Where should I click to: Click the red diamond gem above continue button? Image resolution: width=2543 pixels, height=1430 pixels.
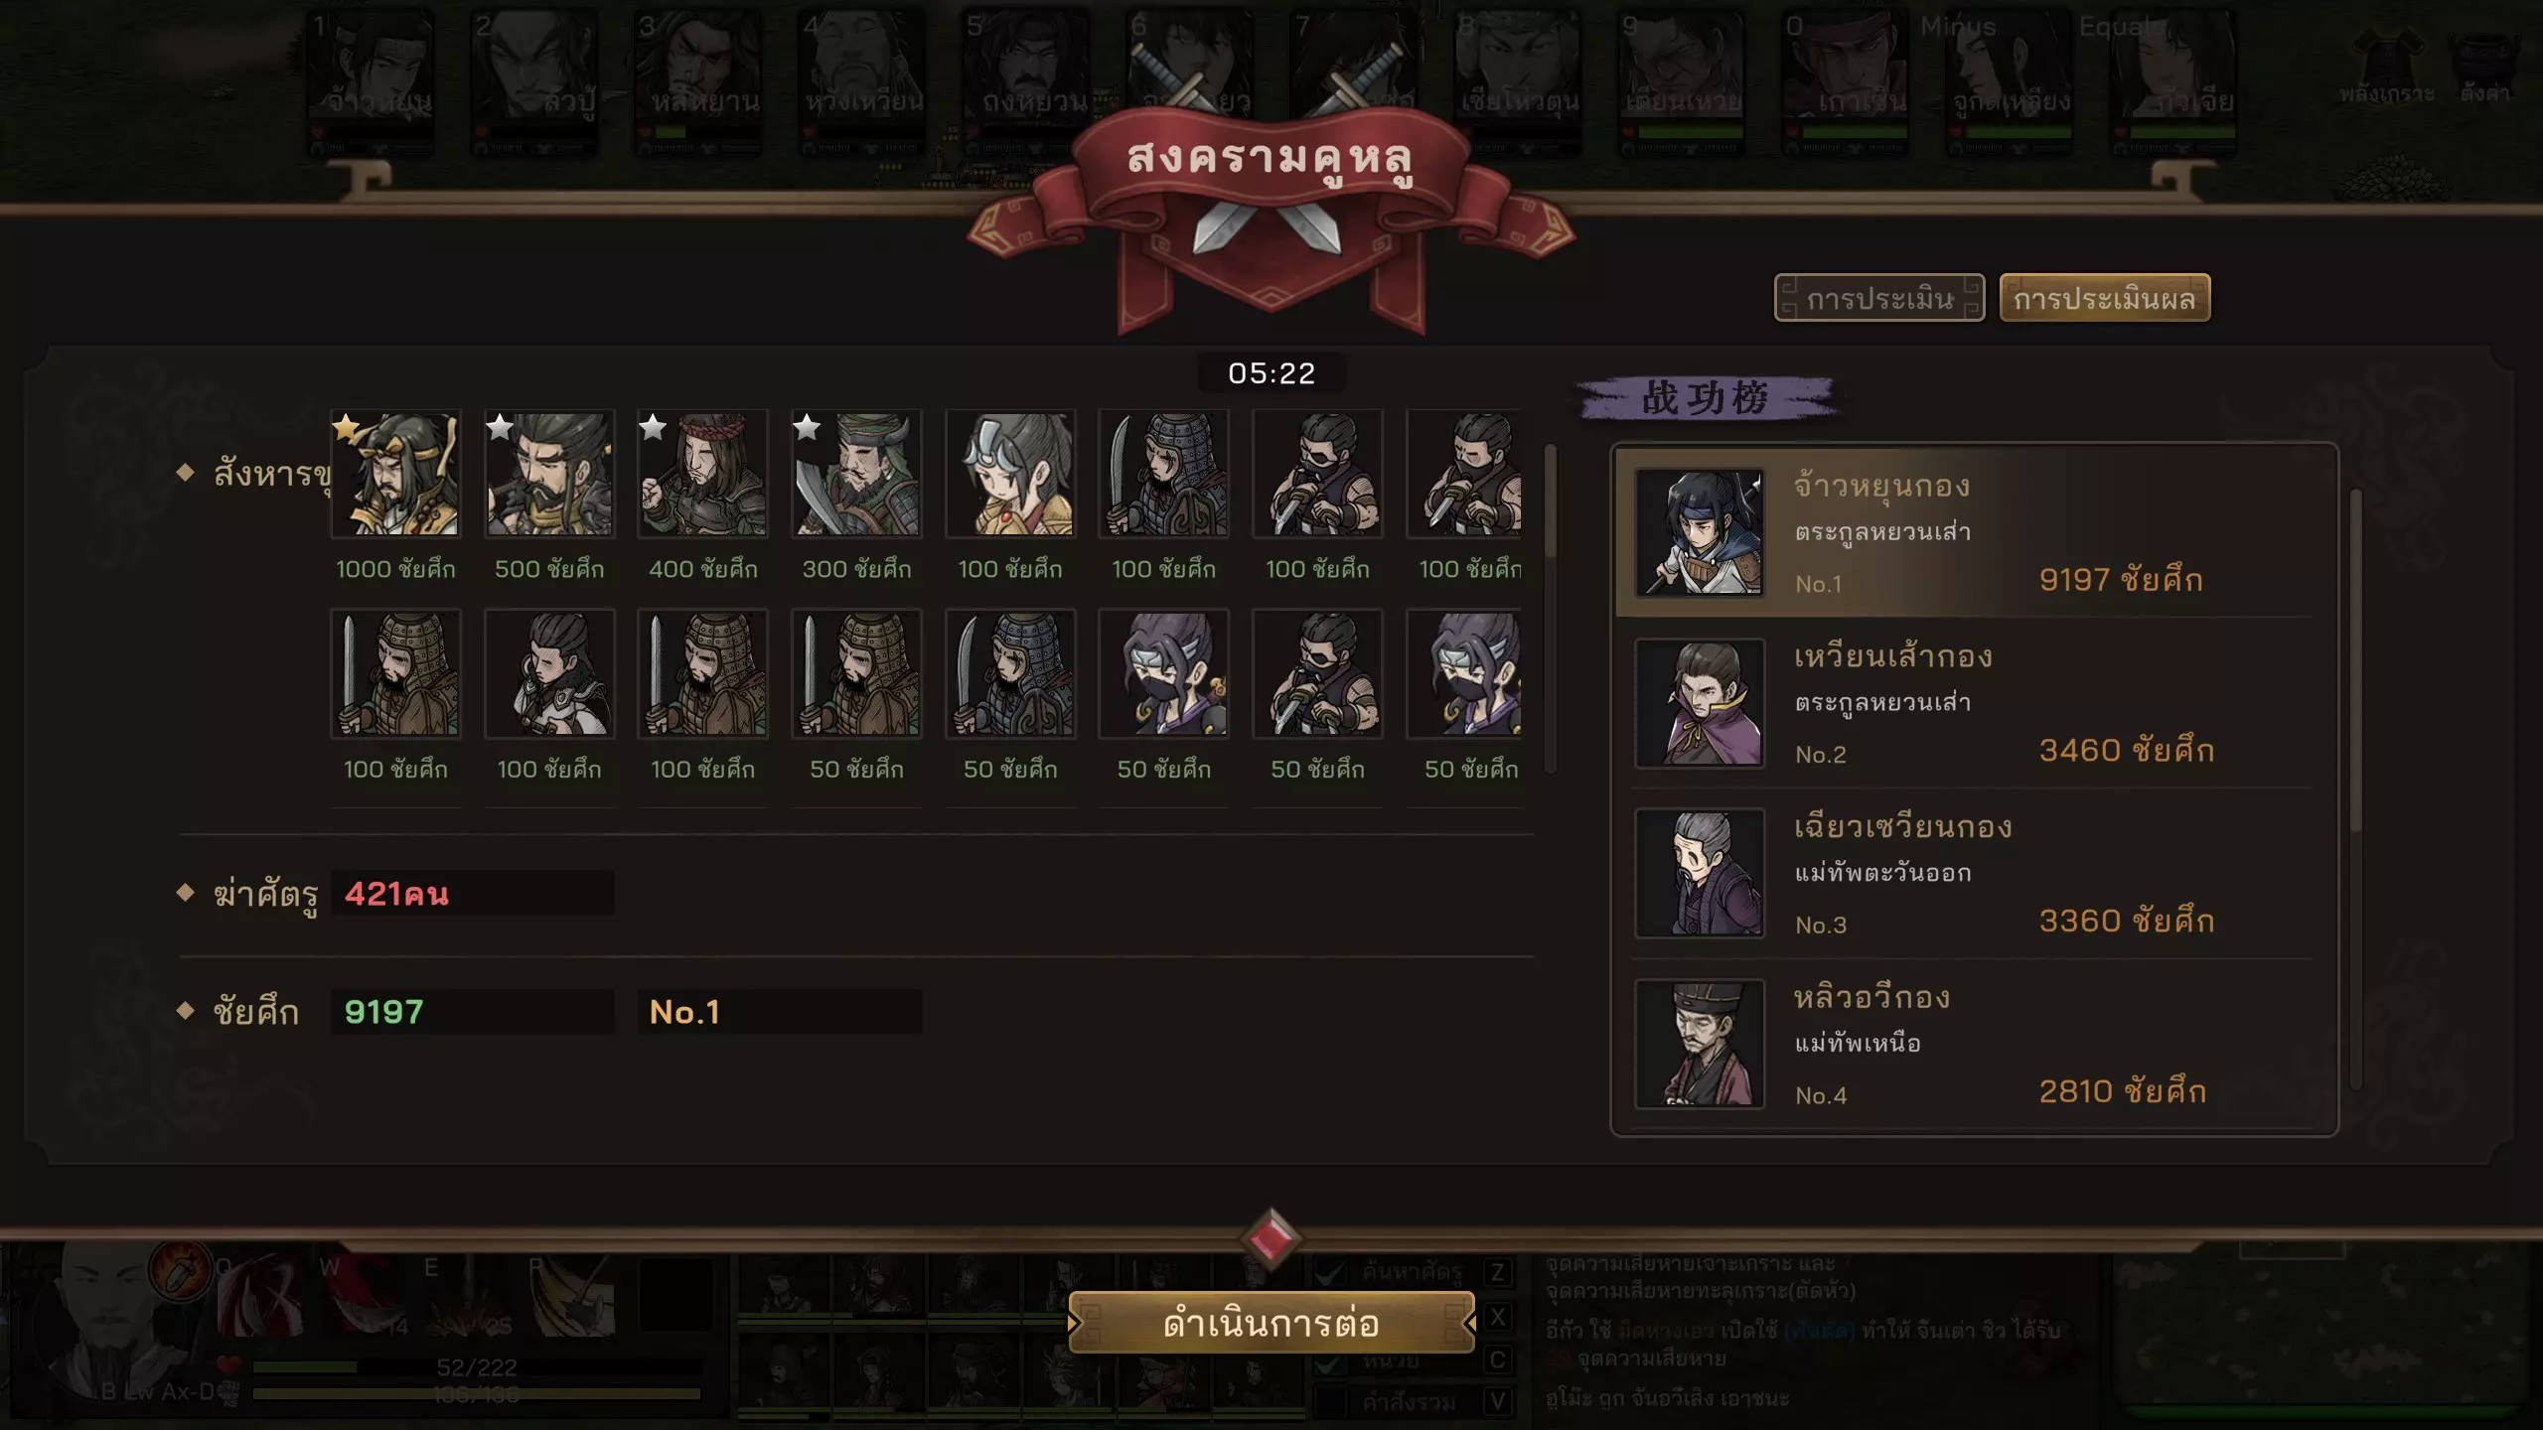(x=1271, y=1237)
